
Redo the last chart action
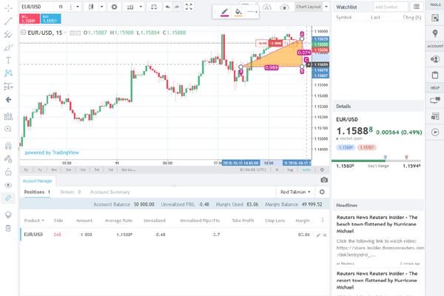pyautogui.click(x=177, y=7)
